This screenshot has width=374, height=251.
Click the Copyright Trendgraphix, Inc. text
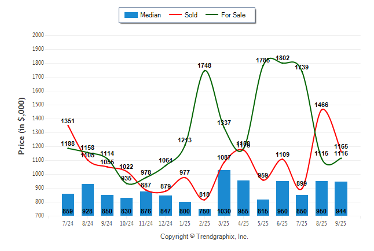[204, 237]
